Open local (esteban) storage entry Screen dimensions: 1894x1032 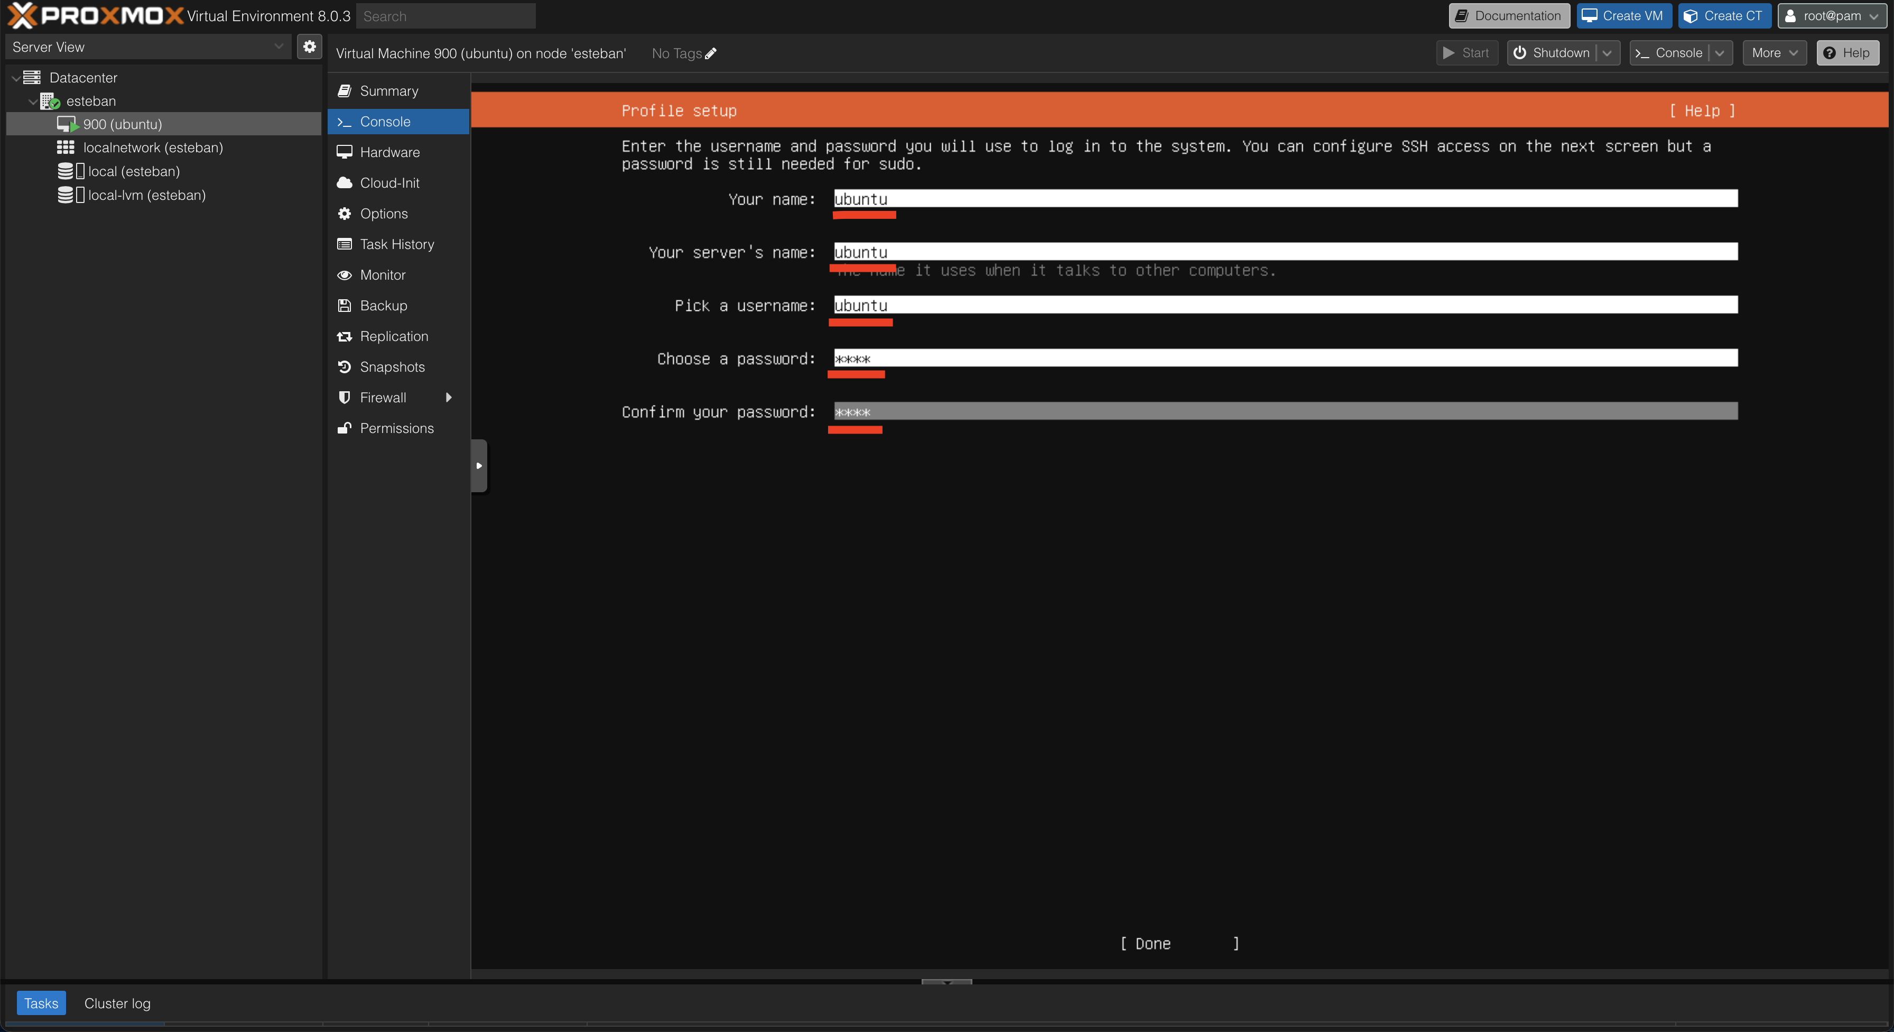click(x=134, y=171)
